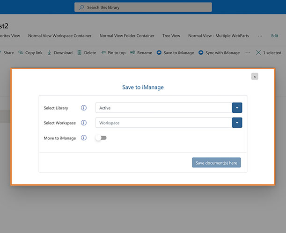Click the Save to iManage dialog title
Image resolution: width=286 pixels, height=233 pixels.
pos(143,87)
